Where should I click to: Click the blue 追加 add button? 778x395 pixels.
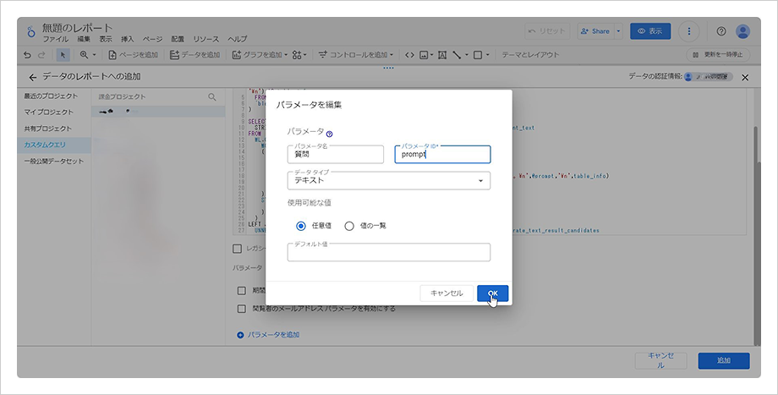[723, 361]
